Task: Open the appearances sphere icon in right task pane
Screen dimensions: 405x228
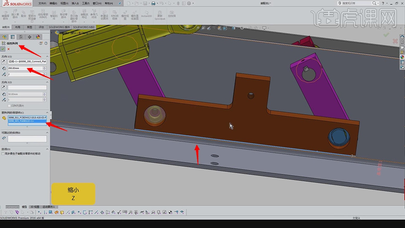Action: pos(402,57)
